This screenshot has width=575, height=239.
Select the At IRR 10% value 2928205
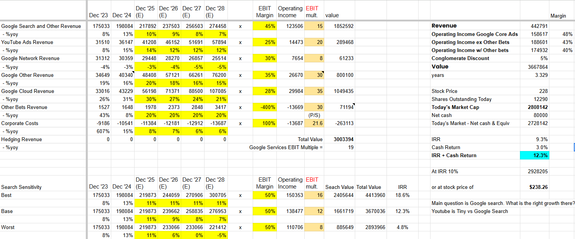click(x=534, y=171)
